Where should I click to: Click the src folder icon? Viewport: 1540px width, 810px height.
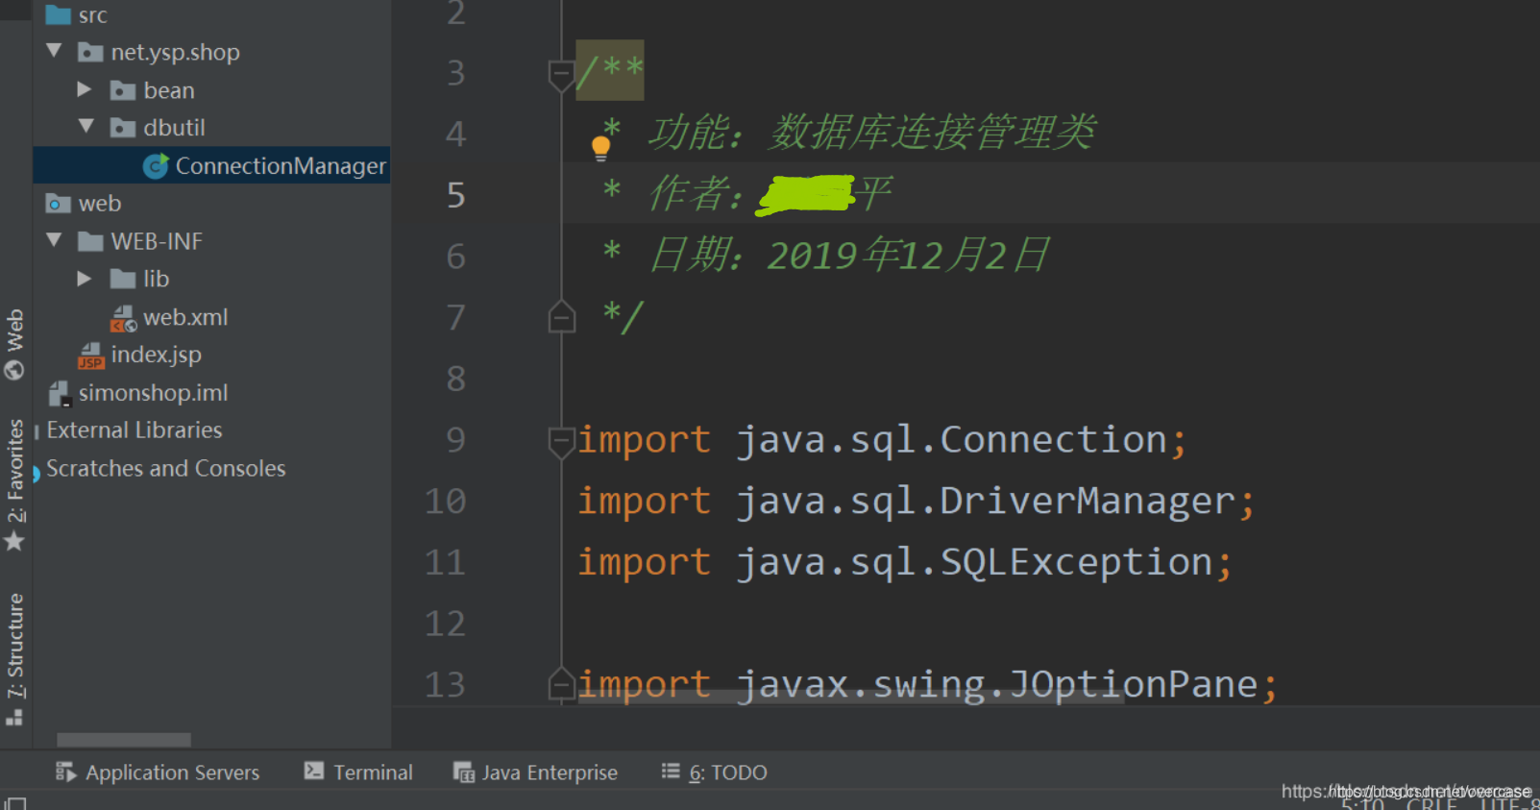[58, 14]
